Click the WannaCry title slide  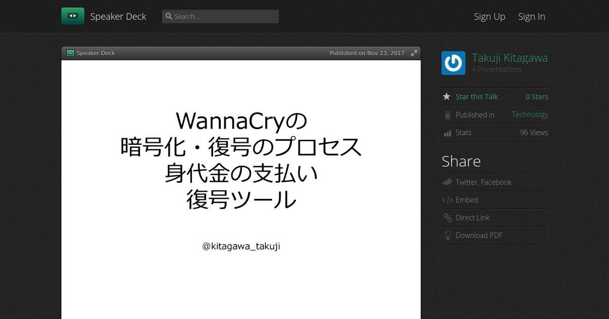[x=241, y=189]
